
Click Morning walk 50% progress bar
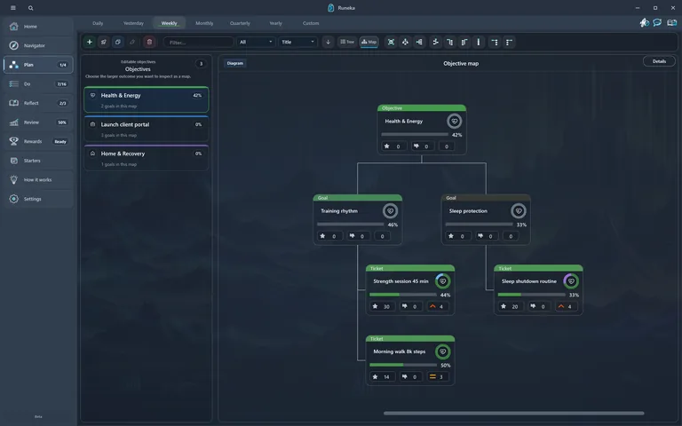[403, 365]
